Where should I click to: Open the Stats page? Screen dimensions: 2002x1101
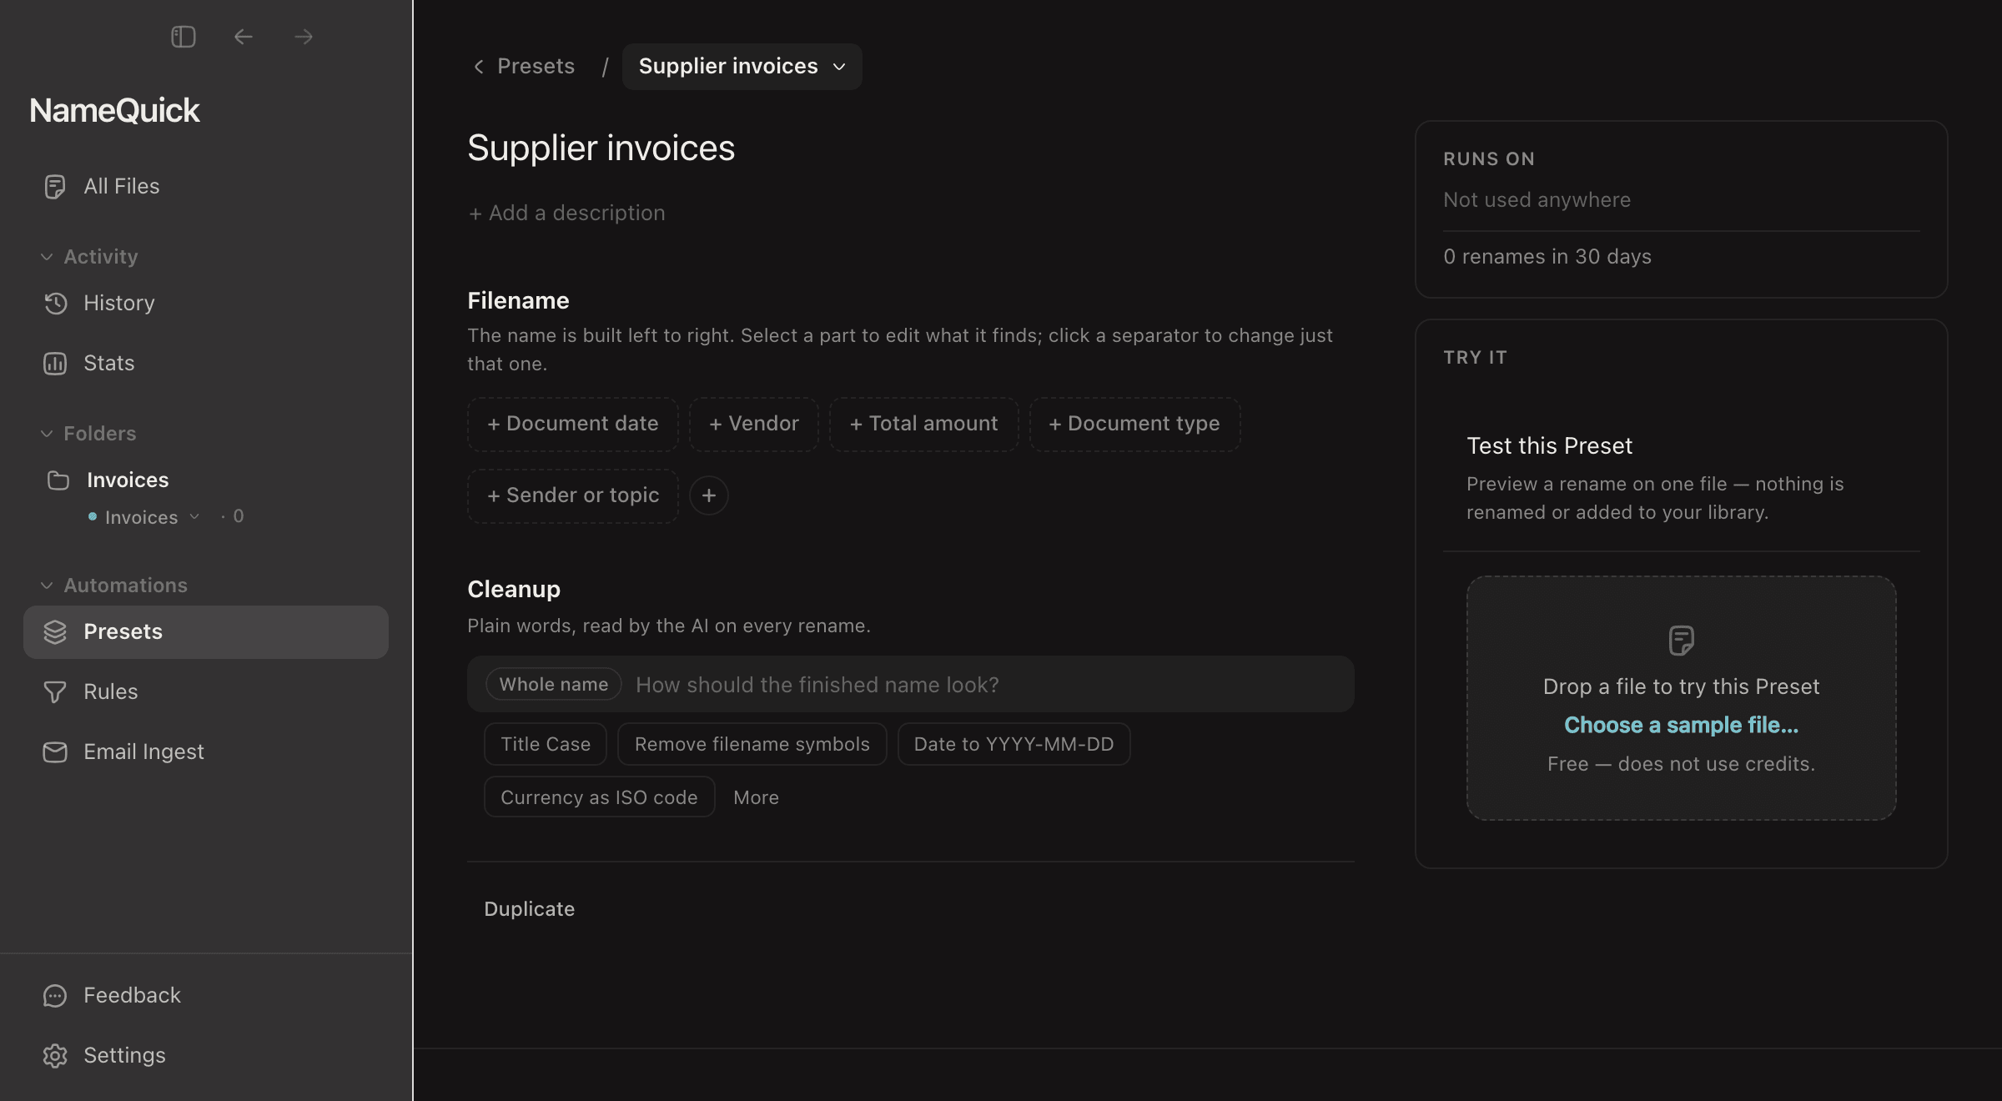coord(206,363)
